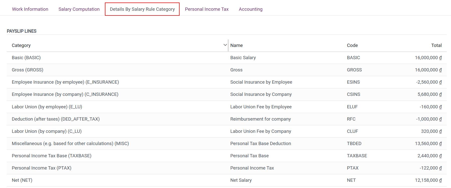Screen dimensions: 451x188
Task: Select the Details By Salary Rule Category tab
Action: pos(142,9)
